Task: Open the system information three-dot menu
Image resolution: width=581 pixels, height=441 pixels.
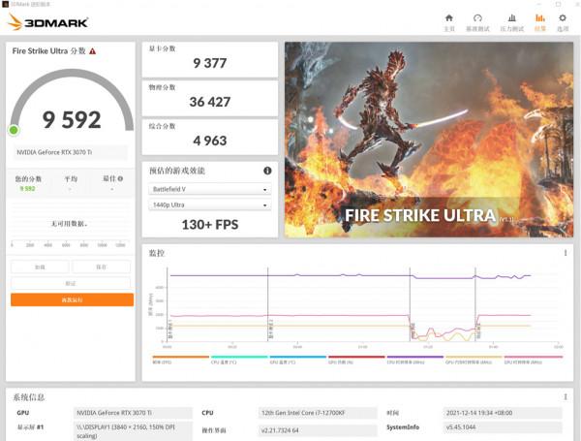Action: [x=566, y=396]
